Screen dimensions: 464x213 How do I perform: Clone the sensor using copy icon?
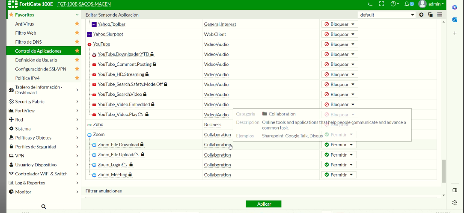(430, 15)
